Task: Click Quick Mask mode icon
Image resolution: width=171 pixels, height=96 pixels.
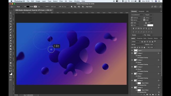Action: (x=11, y=77)
